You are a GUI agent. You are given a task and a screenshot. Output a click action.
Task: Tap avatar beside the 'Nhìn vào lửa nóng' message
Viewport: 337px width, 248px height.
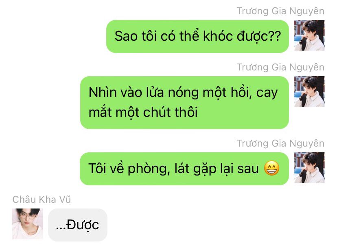309,91
